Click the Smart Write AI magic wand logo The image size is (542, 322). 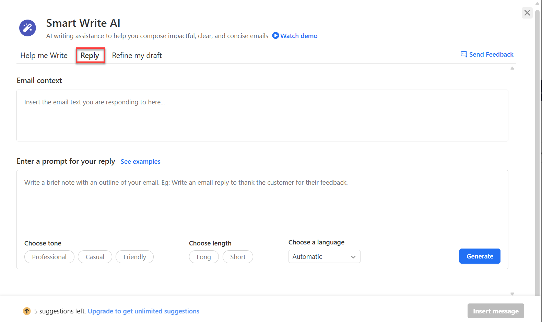click(x=27, y=28)
